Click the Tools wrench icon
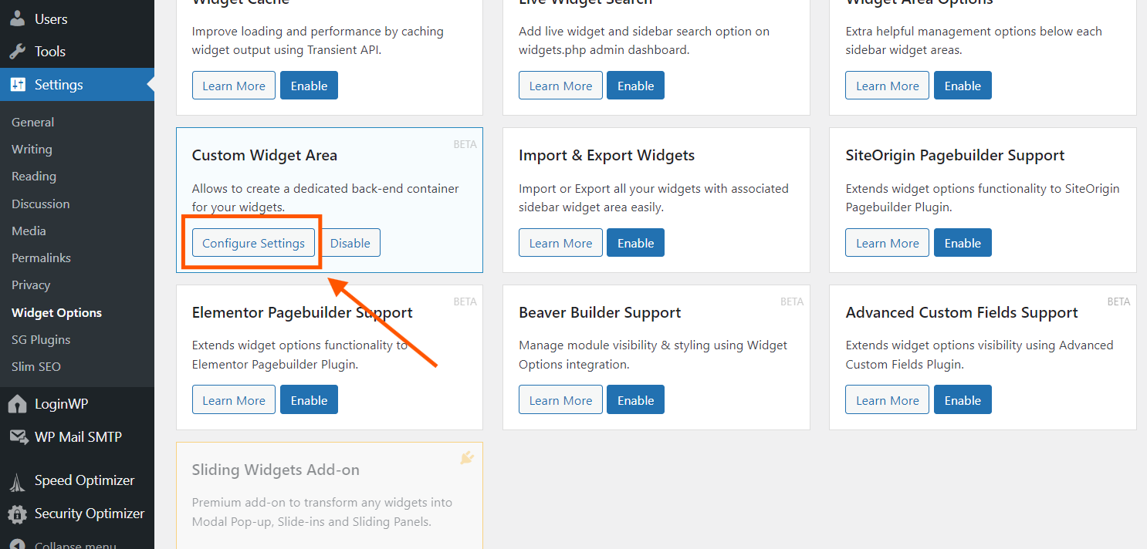The image size is (1147, 549). 18,52
